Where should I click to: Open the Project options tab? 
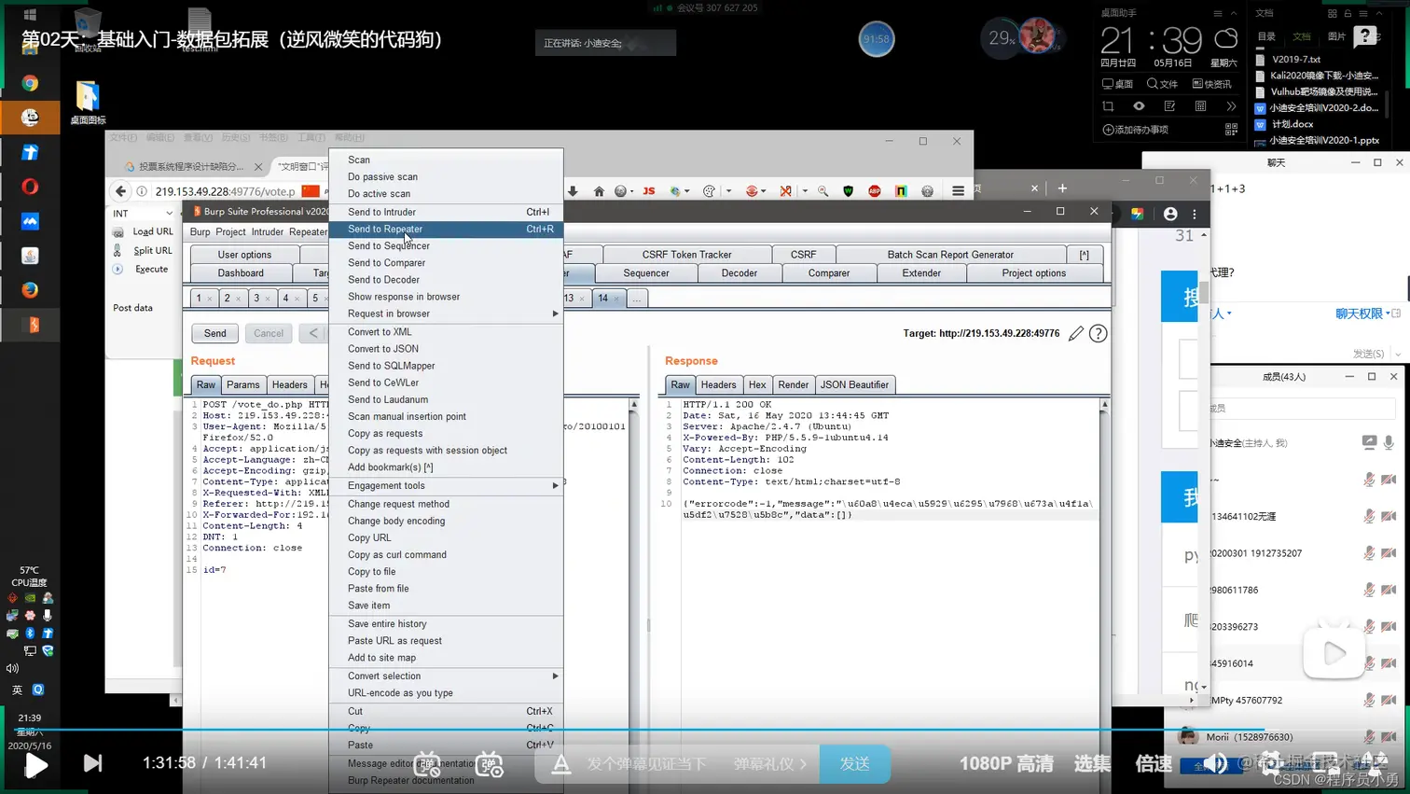pyautogui.click(x=1033, y=273)
